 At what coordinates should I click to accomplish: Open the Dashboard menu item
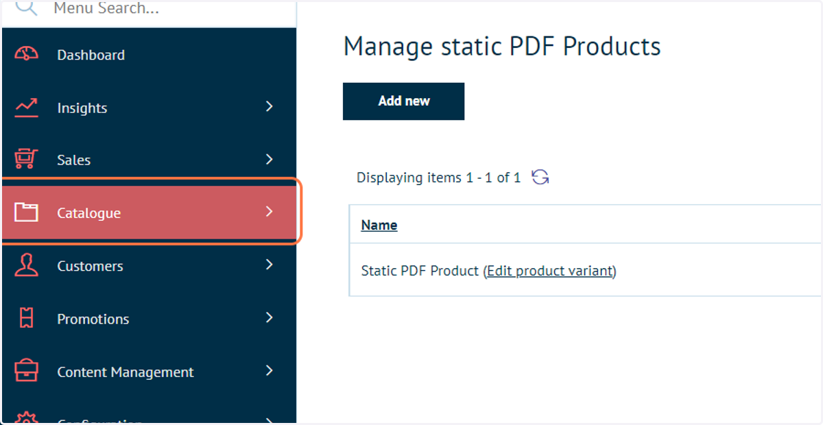point(149,55)
